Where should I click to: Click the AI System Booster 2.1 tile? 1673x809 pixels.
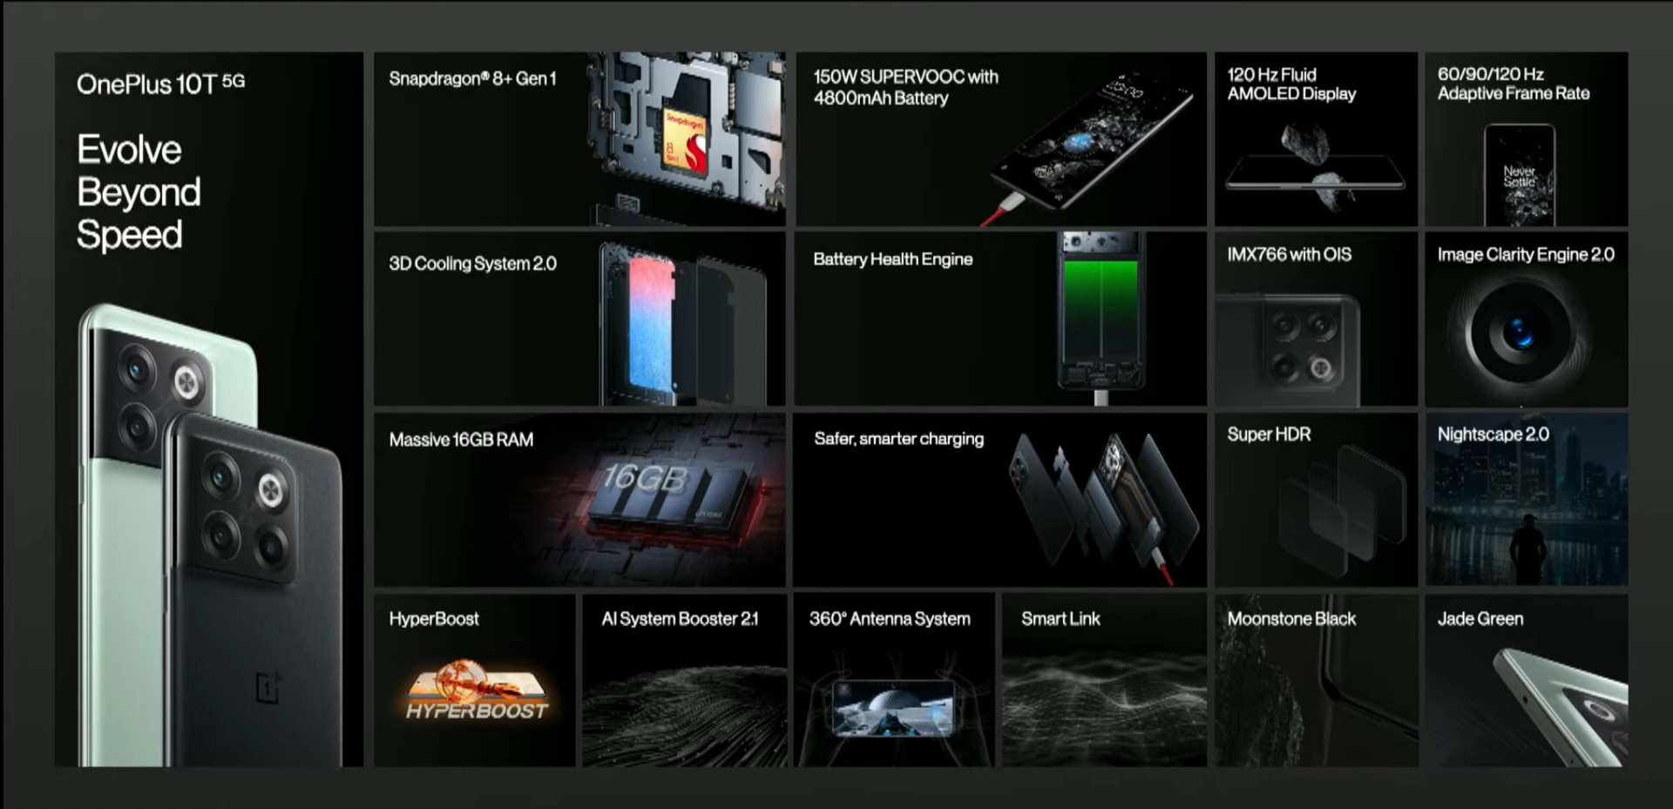pyautogui.click(x=684, y=680)
